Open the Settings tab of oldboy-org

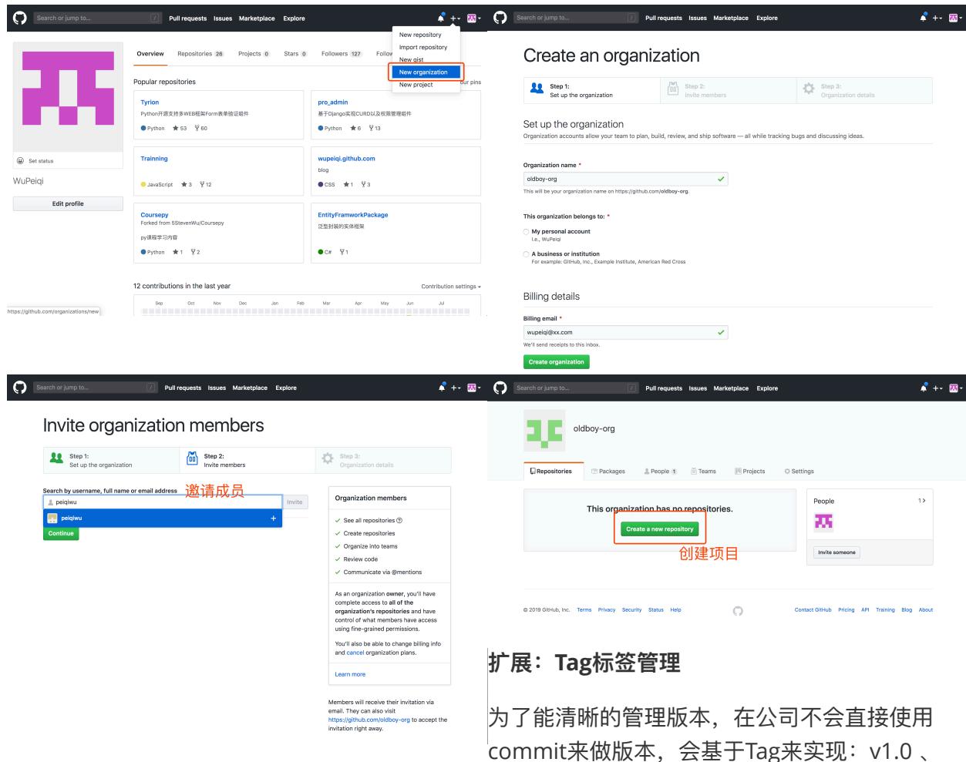(x=799, y=472)
